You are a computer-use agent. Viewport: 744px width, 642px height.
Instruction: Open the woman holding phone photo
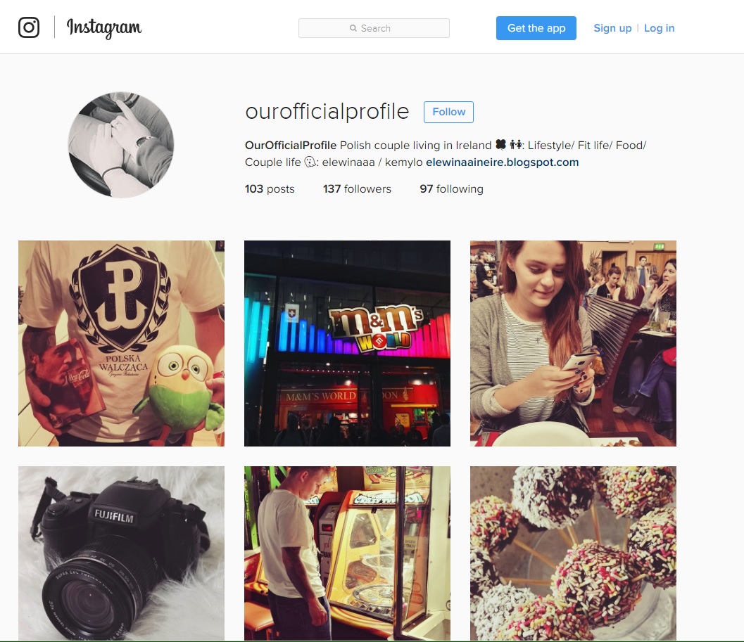pos(573,343)
